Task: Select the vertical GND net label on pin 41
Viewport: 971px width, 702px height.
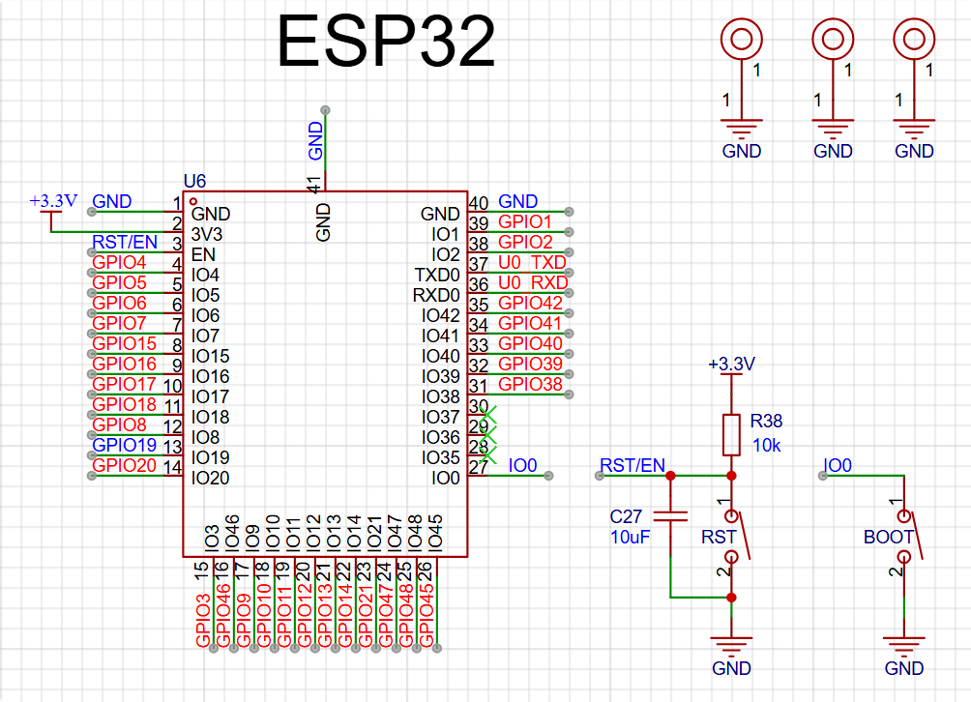Action: 316,140
